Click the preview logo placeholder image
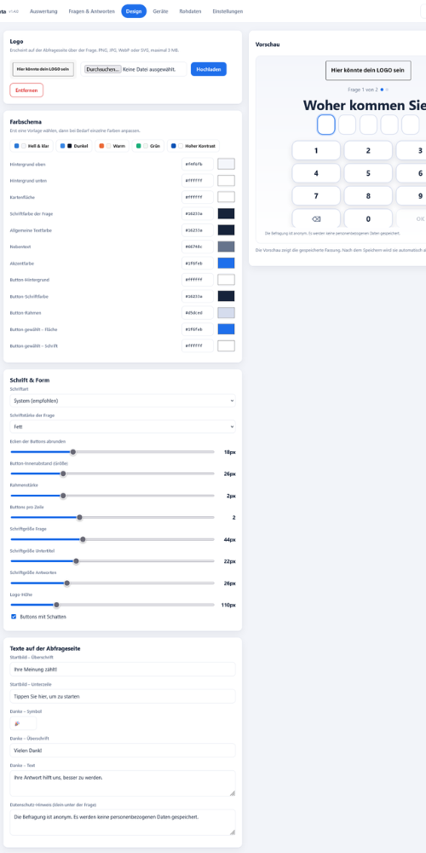 click(368, 70)
